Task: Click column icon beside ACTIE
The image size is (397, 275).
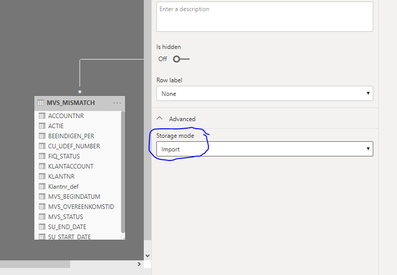Action: [42, 126]
